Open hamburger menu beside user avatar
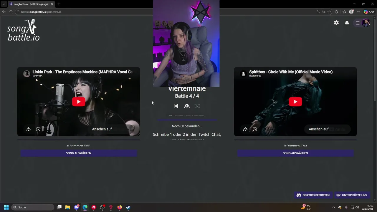 pos(358,23)
